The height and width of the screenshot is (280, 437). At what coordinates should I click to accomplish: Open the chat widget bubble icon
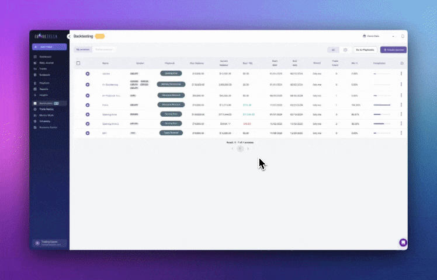point(403,242)
